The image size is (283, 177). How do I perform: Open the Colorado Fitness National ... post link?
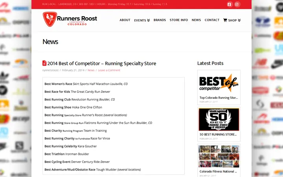point(218,171)
